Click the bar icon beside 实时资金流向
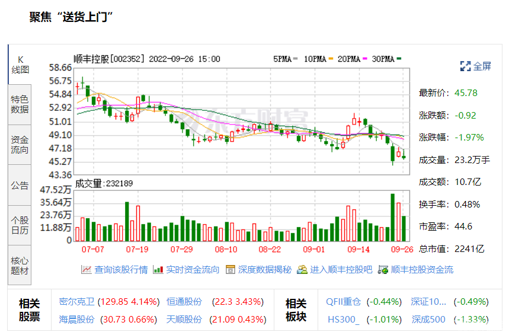Image resolution: width=509 pixels, height=335 pixels. tap(158, 270)
